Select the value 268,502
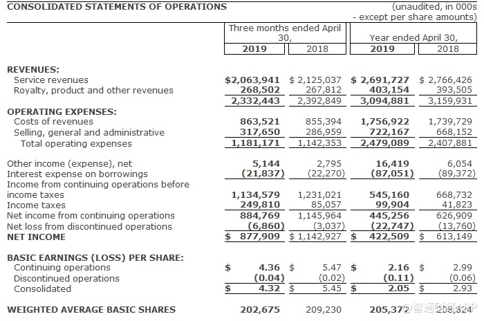Viewport: 484px width, 321px height. click(260, 90)
